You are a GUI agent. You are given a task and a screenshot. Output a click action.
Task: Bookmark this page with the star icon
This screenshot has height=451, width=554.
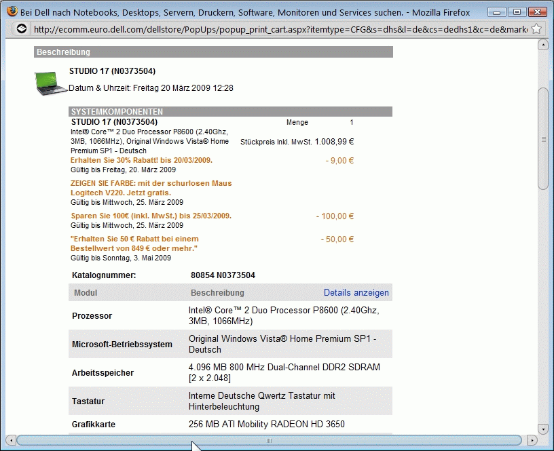(536, 28)
